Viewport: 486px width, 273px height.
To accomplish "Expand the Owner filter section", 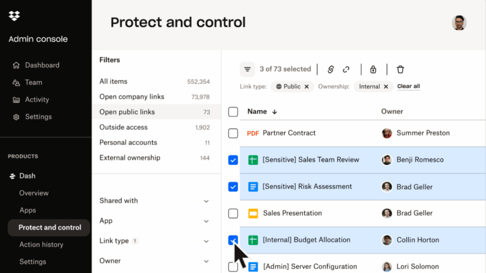I will 206,261.
